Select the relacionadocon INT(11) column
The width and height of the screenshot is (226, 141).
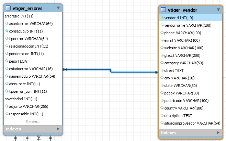point(33,46)
